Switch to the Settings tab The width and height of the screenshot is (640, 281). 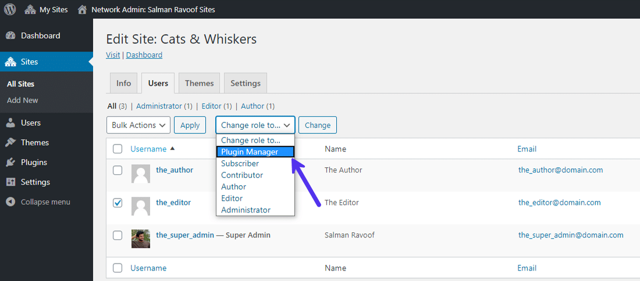tap(246, 83)
